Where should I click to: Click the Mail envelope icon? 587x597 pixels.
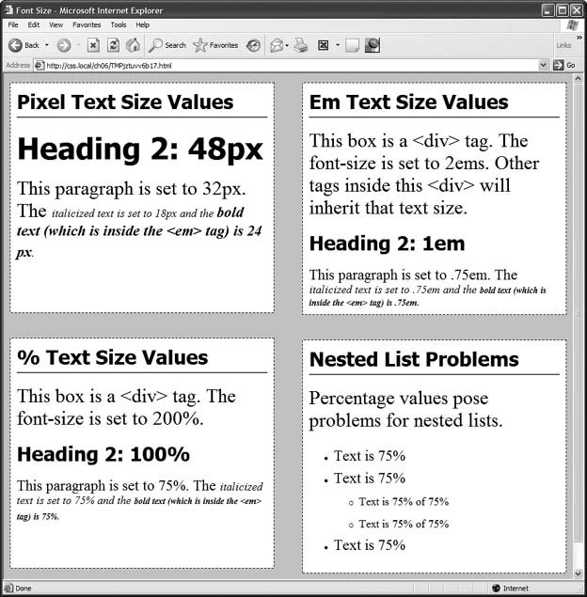coord(277,45)
